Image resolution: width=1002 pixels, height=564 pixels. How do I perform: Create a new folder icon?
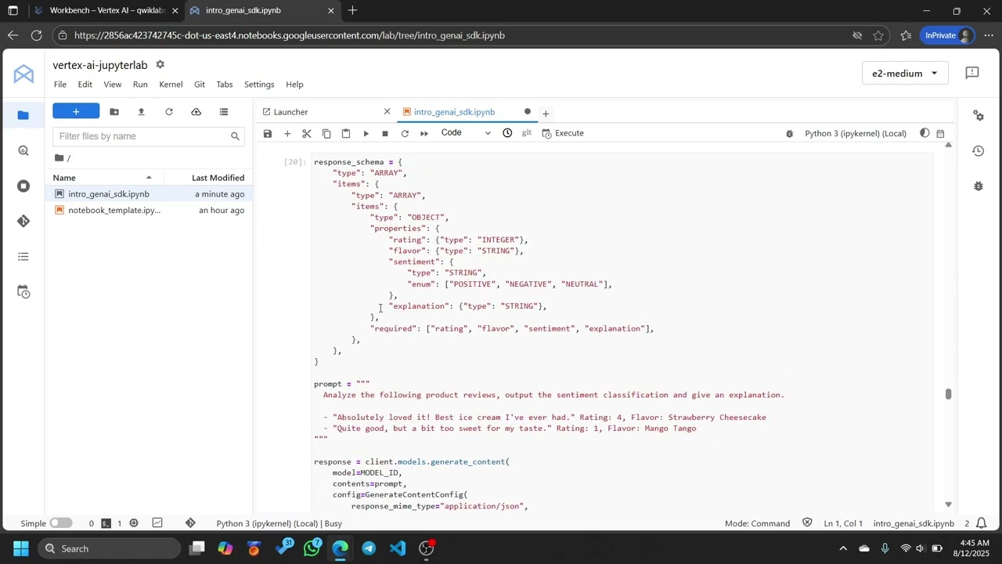click(x=114, y=112)
